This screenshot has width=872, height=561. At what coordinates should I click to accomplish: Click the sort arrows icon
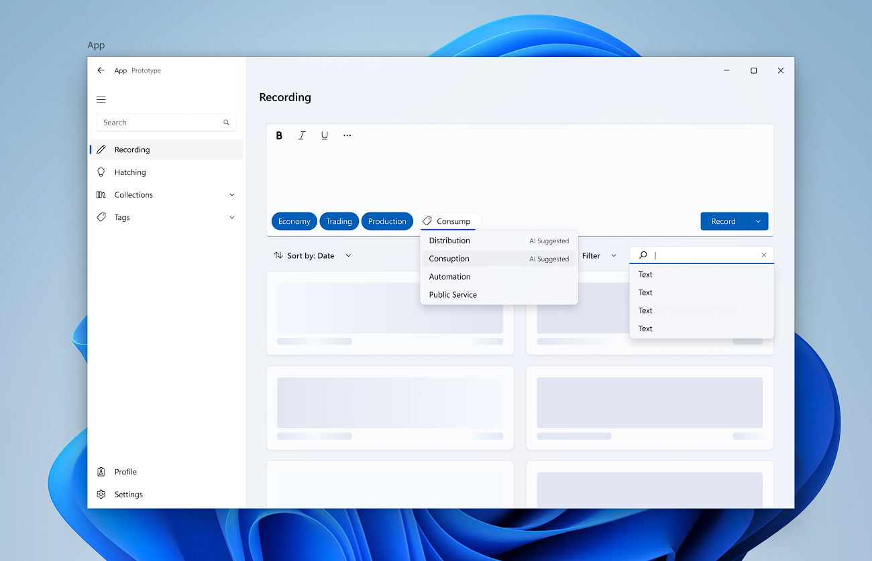(278, 255)
